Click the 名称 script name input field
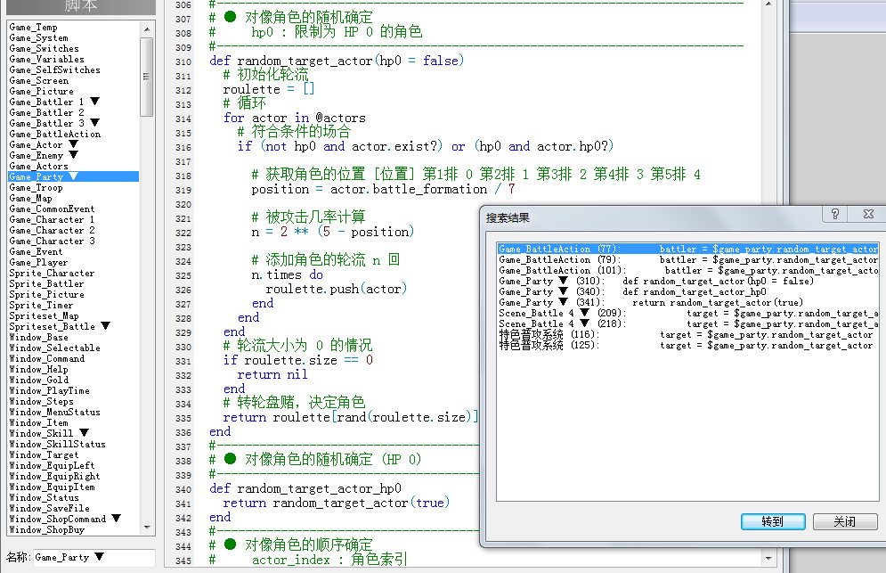This screenshot has width=886, height=573. click(94, 558)
